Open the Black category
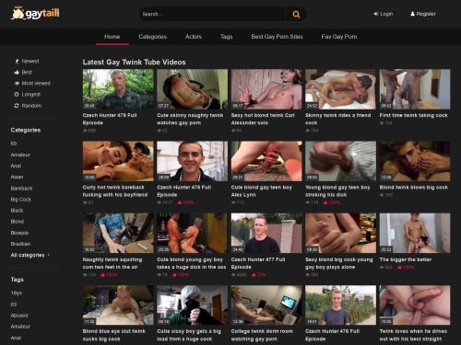 [x=17, y=211]
